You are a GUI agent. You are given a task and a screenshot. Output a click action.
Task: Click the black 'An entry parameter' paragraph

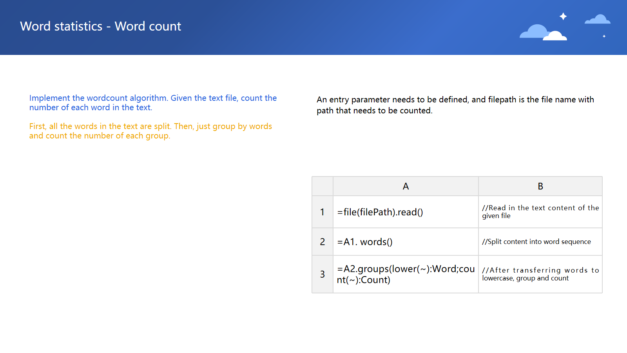point(455,105)
